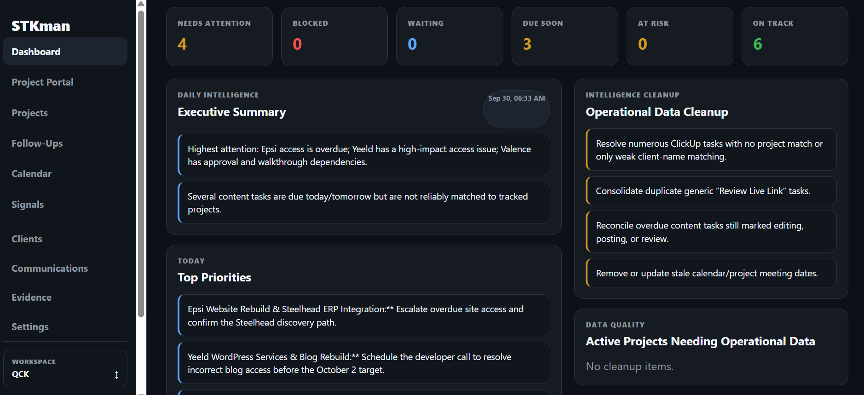
Task: Select the 'Several content tasks are due' summary
Action: [x=364, y=203]
